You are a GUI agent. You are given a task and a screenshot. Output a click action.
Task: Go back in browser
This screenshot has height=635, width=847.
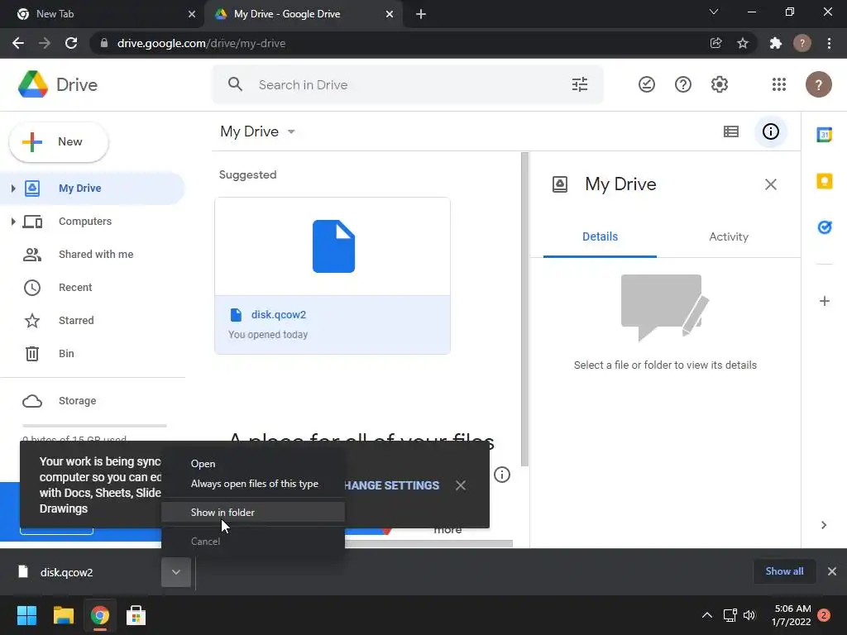pos(18,43)
